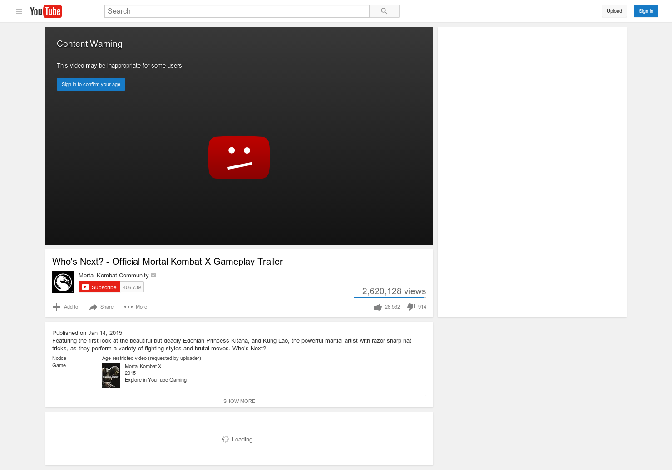The width and height of the screenshot is (672, 470).
Task: Click the verified badge icon
Action: pos(153,275)
